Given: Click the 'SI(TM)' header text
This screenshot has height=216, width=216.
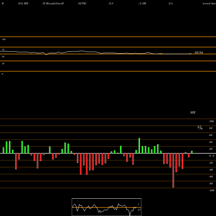Looking at the screenshot, I should pos(82,3).
